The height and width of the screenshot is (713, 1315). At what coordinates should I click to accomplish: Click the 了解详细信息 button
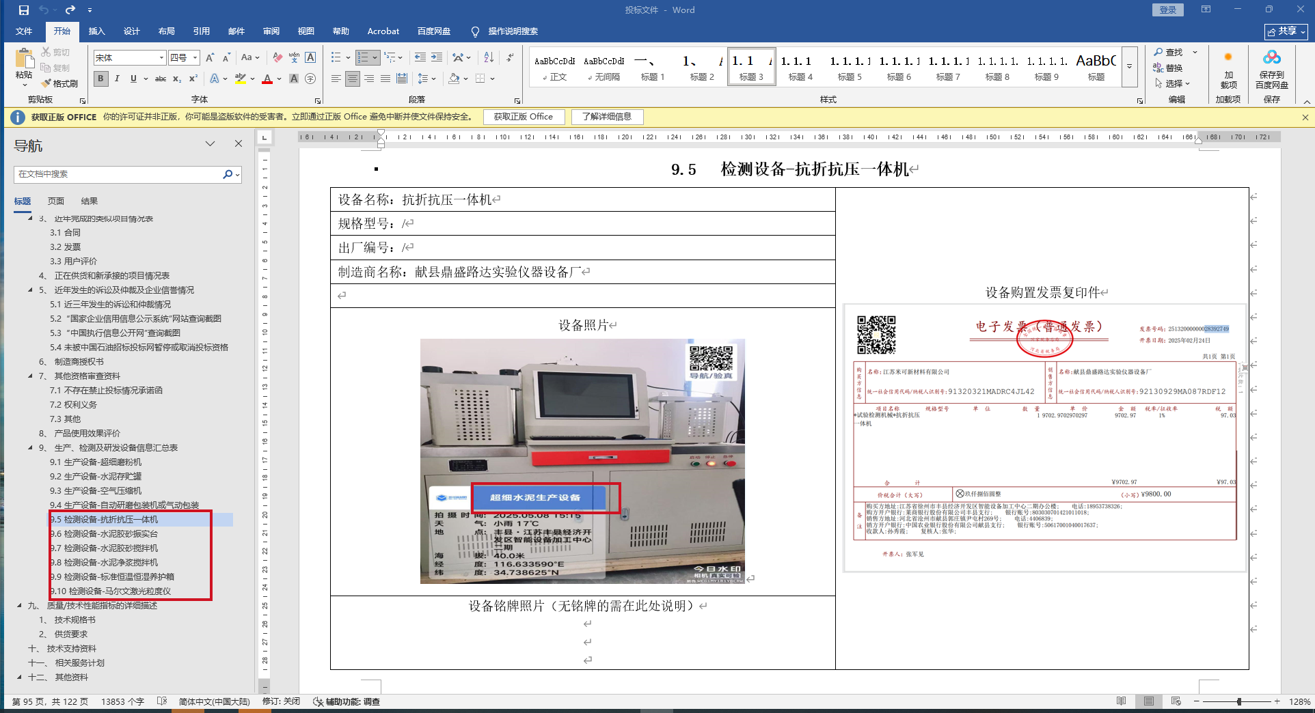(607, 117)
